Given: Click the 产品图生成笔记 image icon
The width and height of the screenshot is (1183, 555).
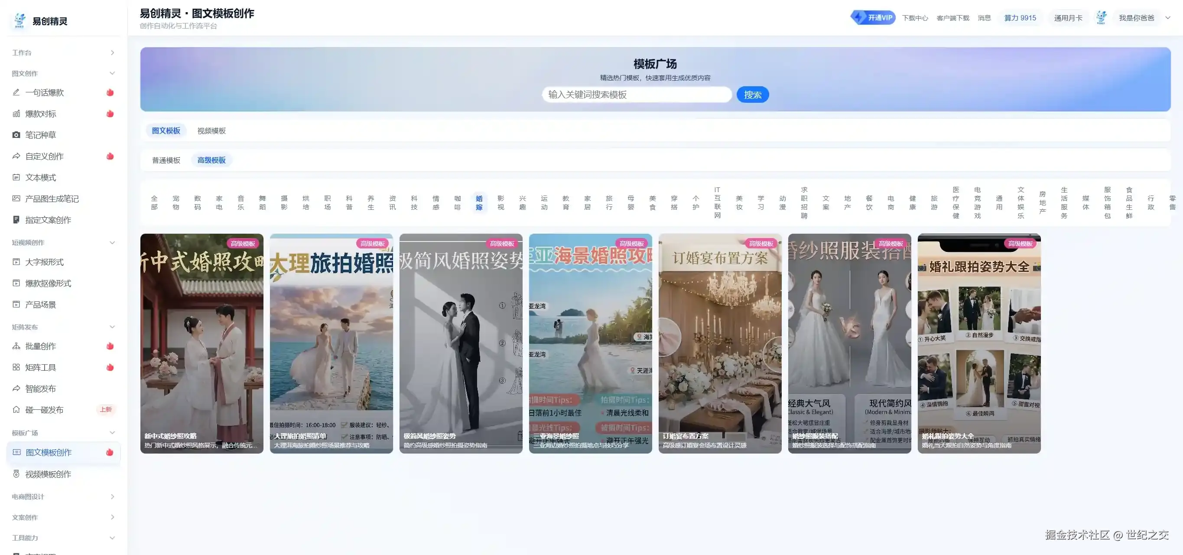Looking at the screenshot, I should [x=16, y=199].
